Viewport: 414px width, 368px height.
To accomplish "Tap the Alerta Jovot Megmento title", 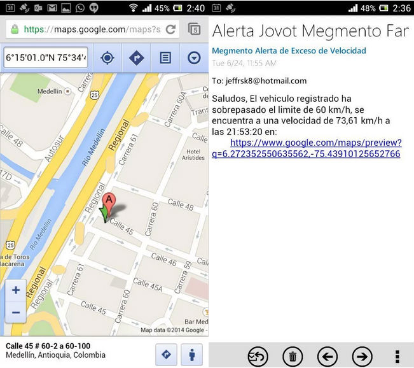I will [310, 31].
